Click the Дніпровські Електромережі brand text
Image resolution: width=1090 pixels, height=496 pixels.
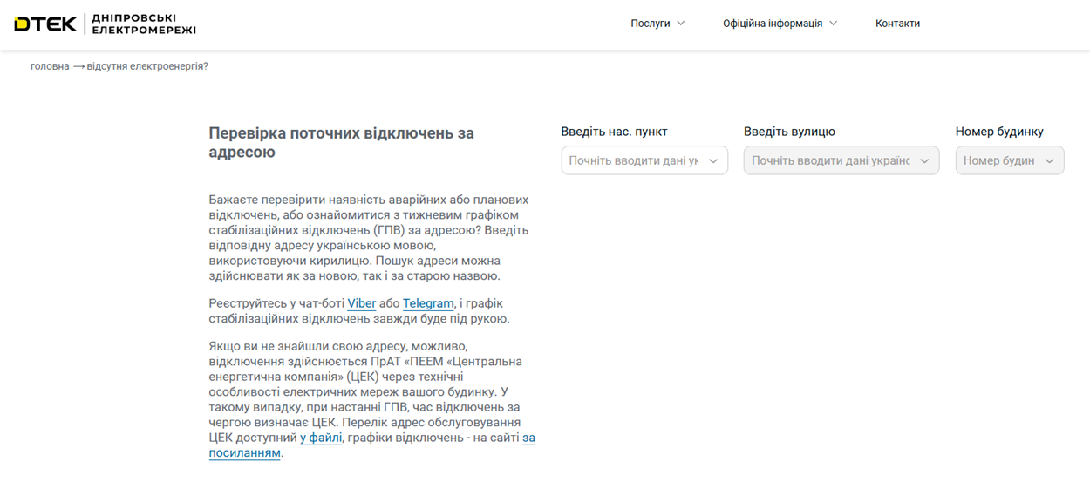click(144, 24)
